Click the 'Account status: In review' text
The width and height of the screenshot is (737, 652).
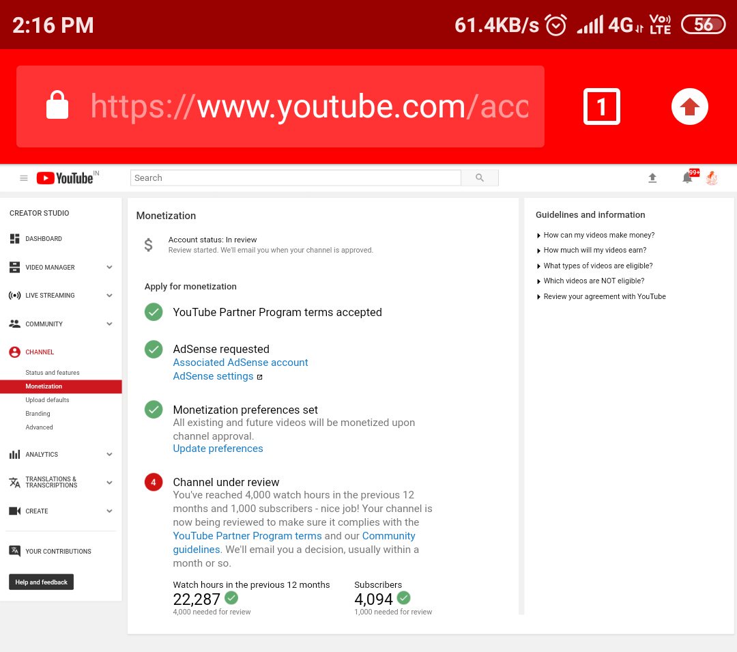(213, 240)
